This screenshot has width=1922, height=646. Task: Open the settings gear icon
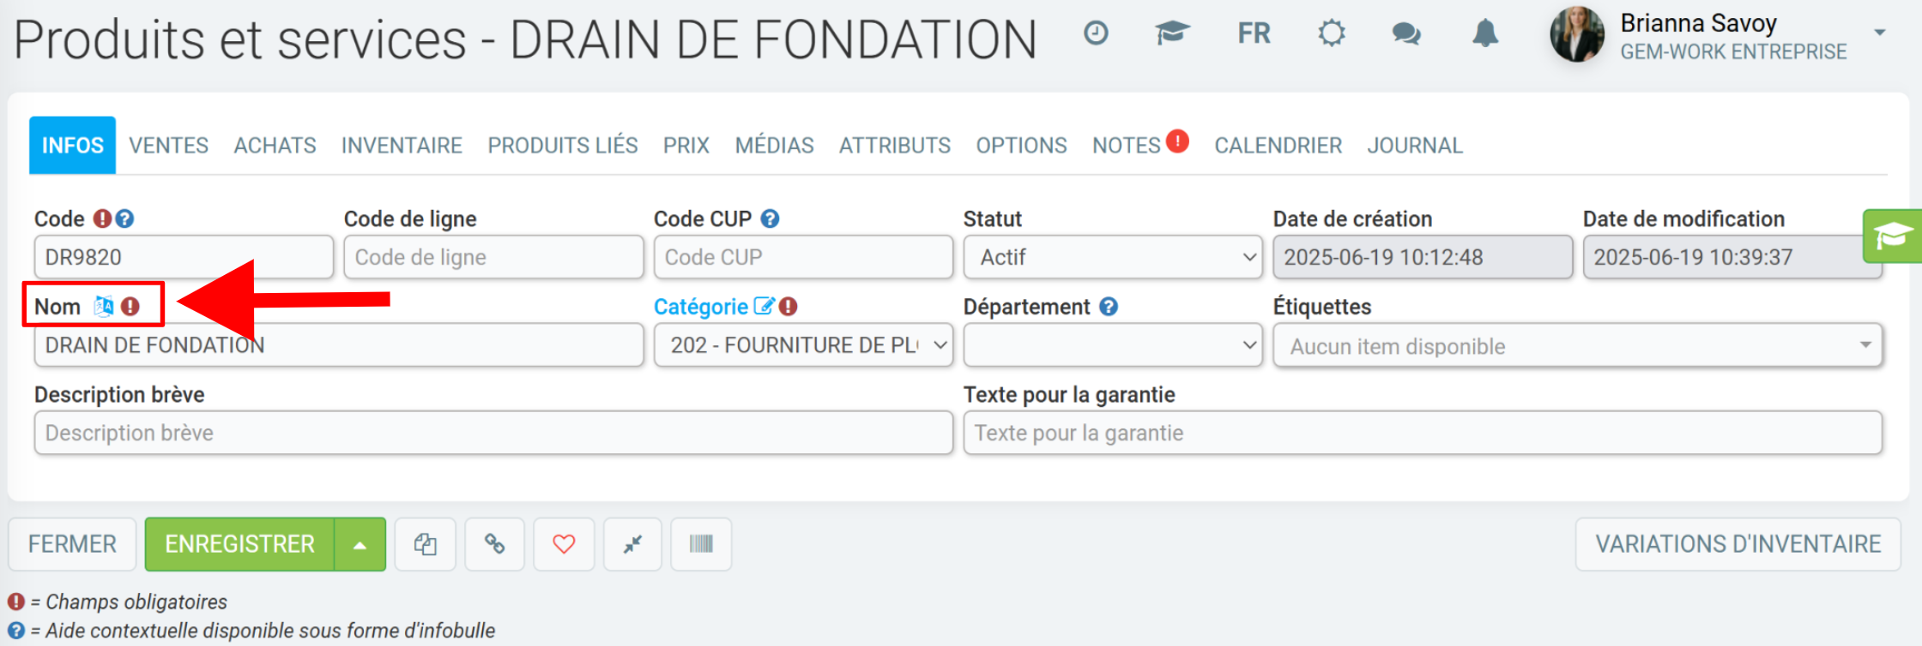pos(1332,33)
